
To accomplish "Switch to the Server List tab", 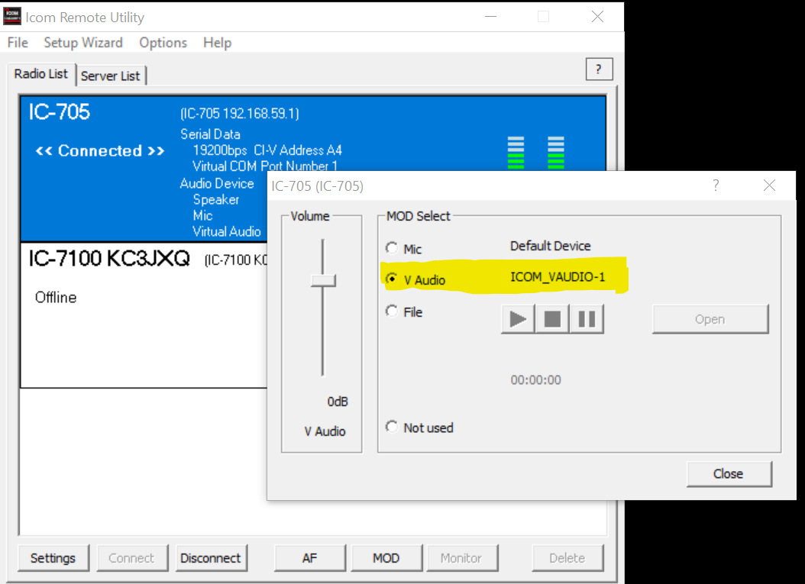I will point(111,75).
